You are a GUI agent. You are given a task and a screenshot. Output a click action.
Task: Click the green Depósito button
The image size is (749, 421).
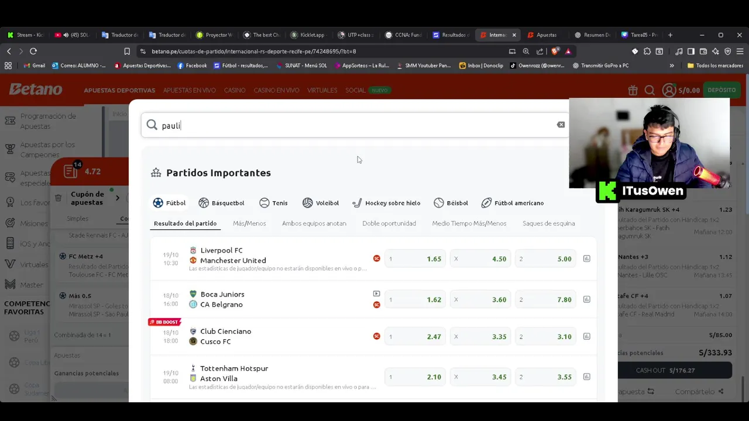pyautogui.click(x=721, y=90)
